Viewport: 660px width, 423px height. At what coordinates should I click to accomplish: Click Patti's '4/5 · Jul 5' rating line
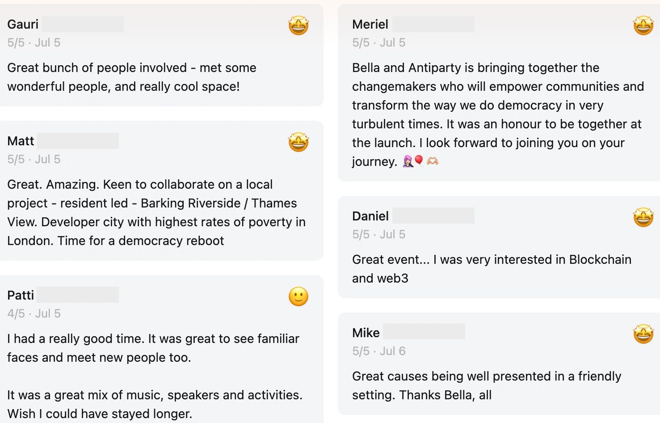point(34,313)
